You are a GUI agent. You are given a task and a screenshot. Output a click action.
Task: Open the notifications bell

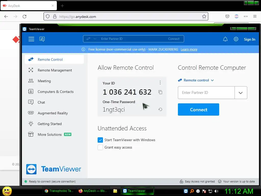point(225,39)
